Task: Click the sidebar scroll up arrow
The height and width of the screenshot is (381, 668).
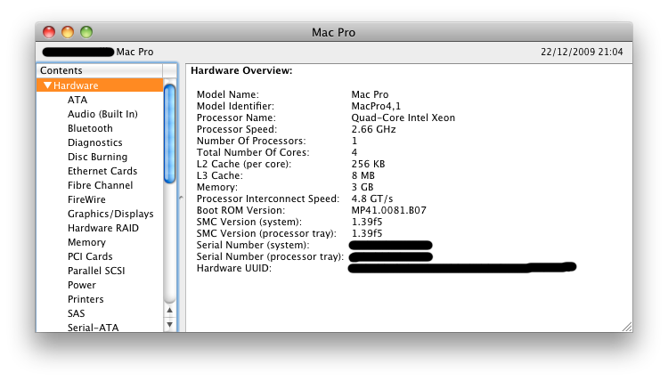Action: tap(169, 311)
